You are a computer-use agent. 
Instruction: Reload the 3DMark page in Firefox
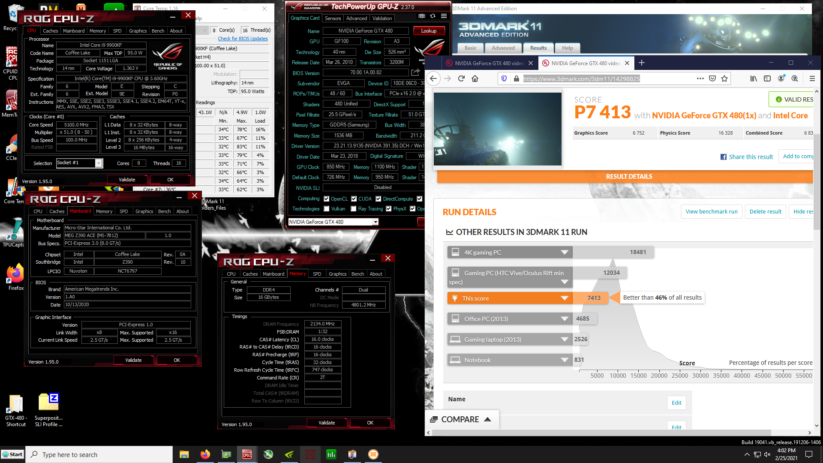pyautogui.click(x=461, y=78)
